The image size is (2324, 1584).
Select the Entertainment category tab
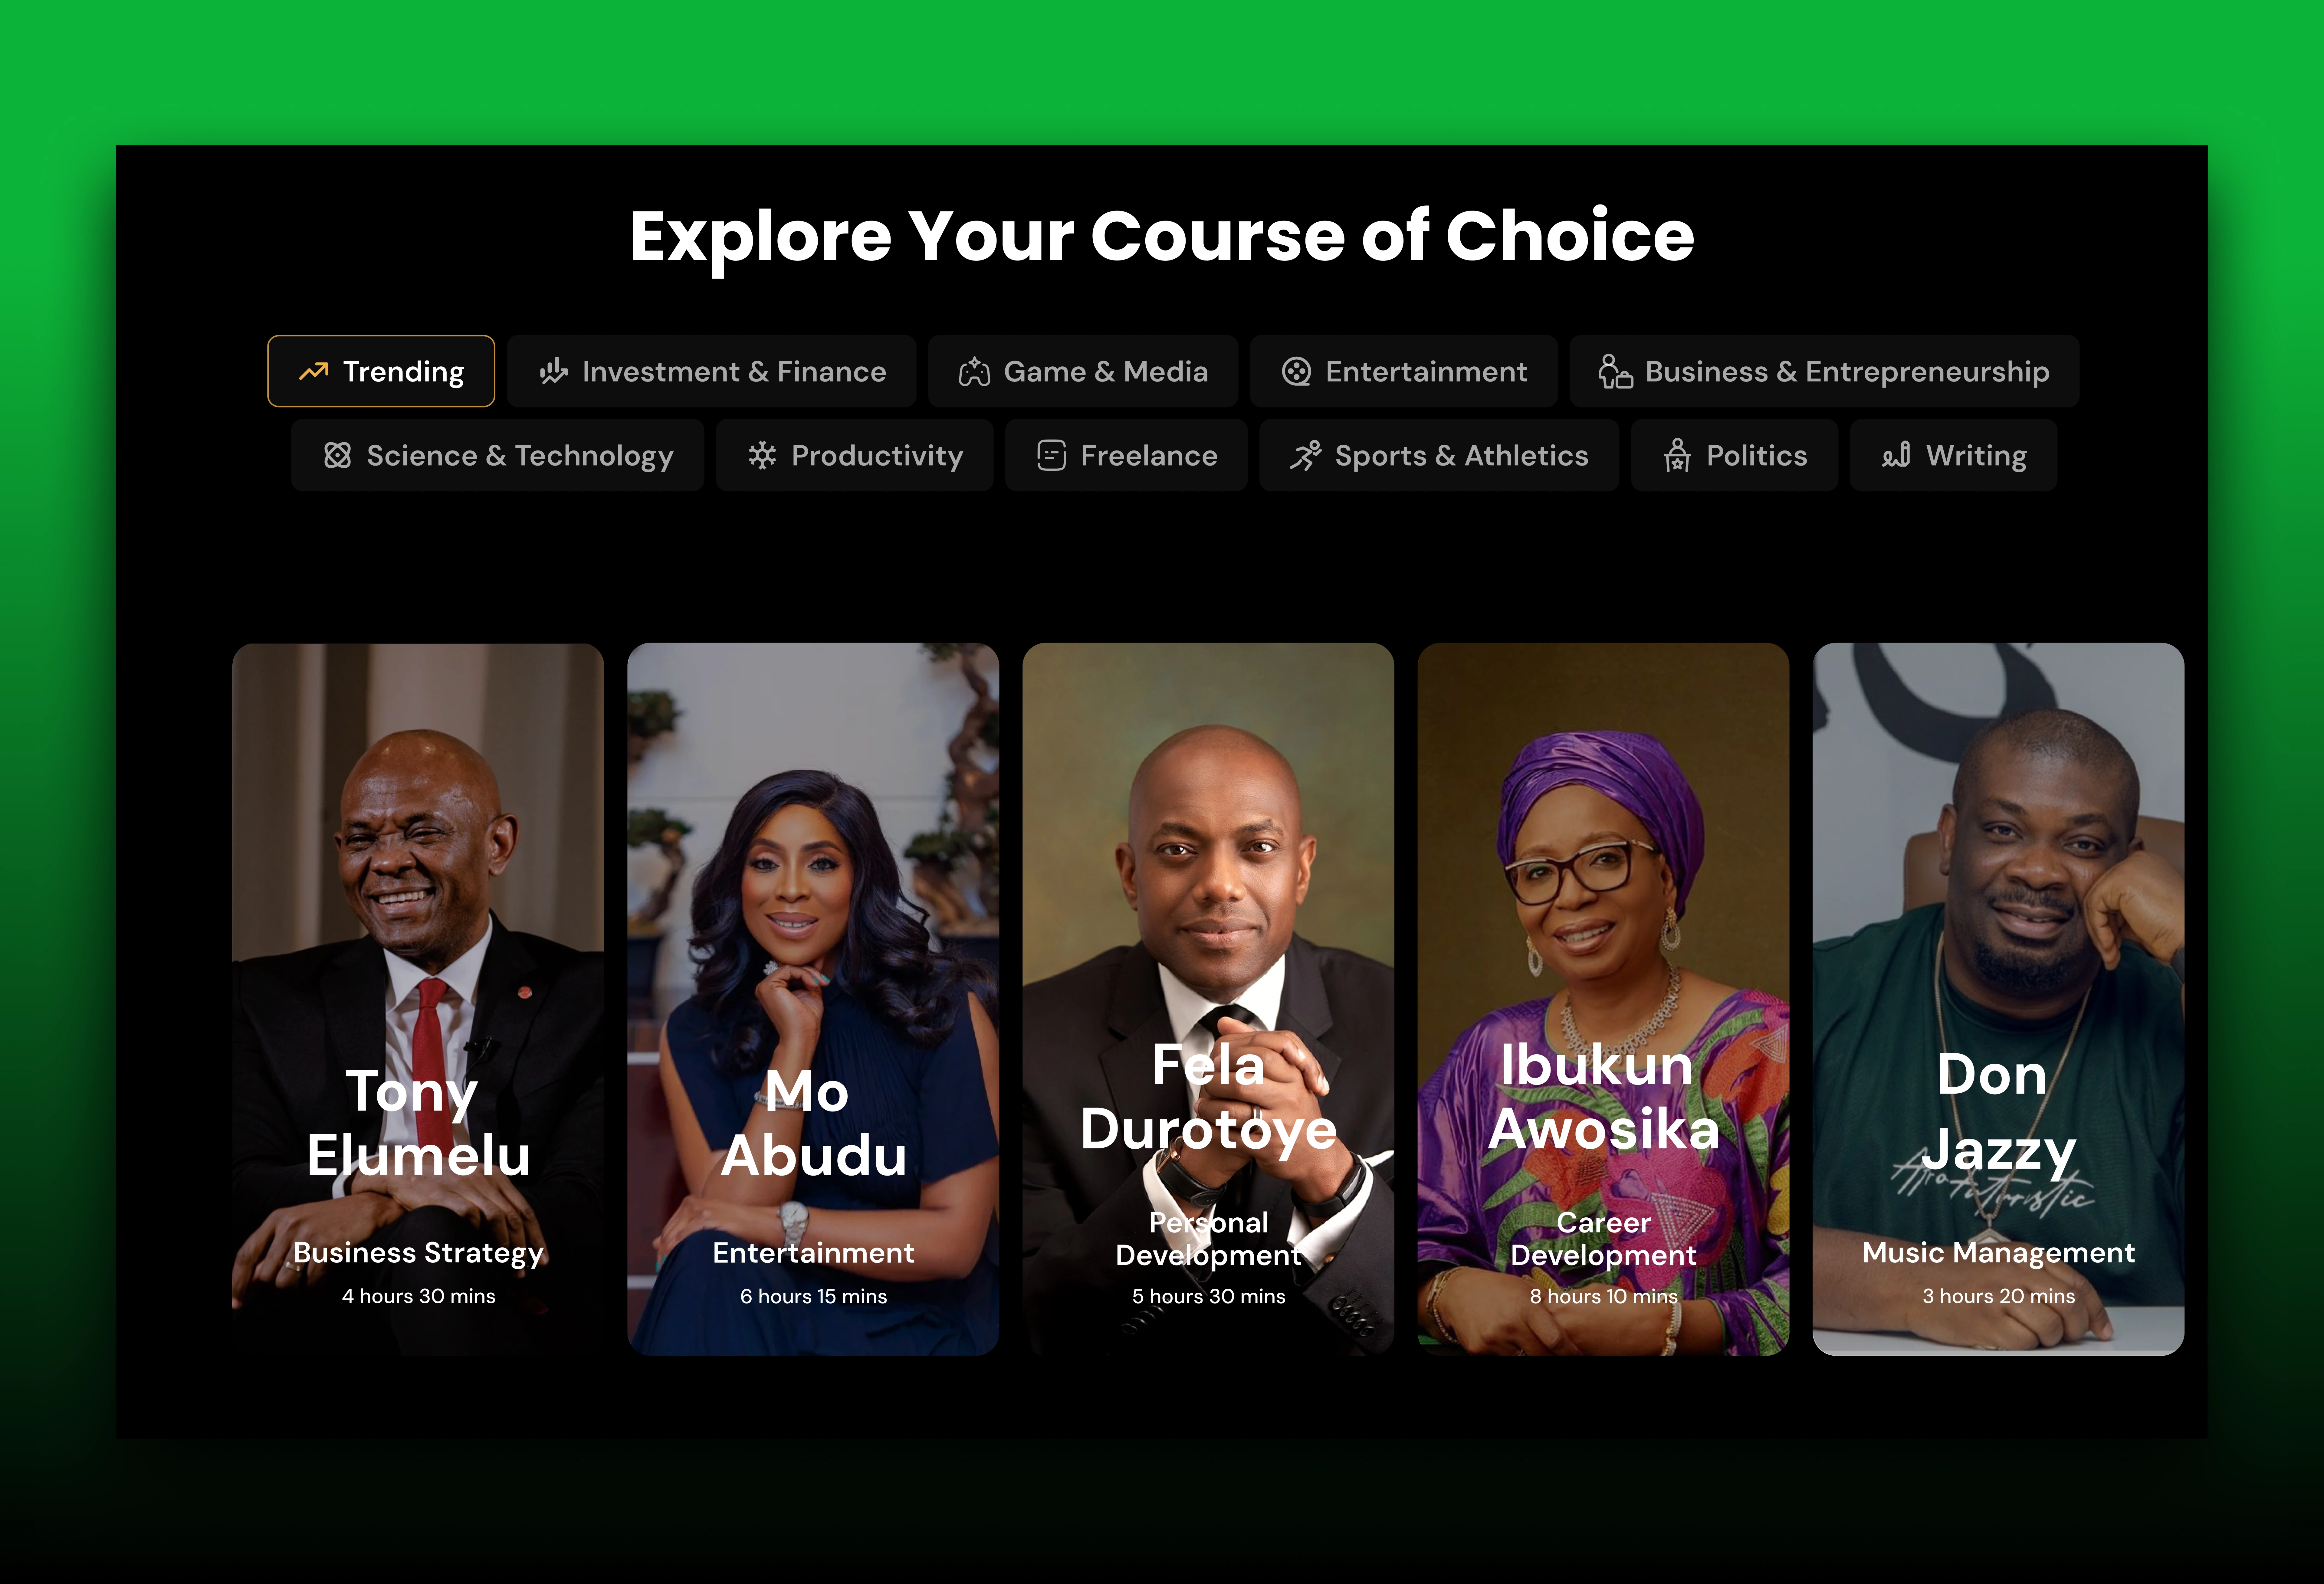1404,372
